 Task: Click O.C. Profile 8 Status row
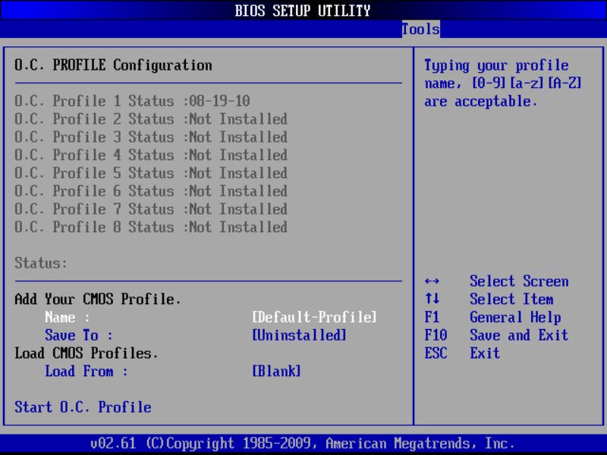click(151, 227)
